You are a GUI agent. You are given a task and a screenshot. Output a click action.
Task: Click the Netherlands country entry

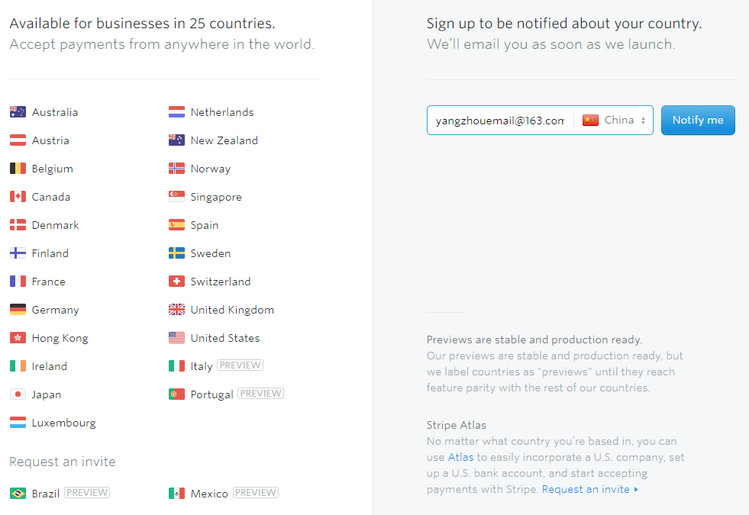pyautogui.click(x=221, y=112)
